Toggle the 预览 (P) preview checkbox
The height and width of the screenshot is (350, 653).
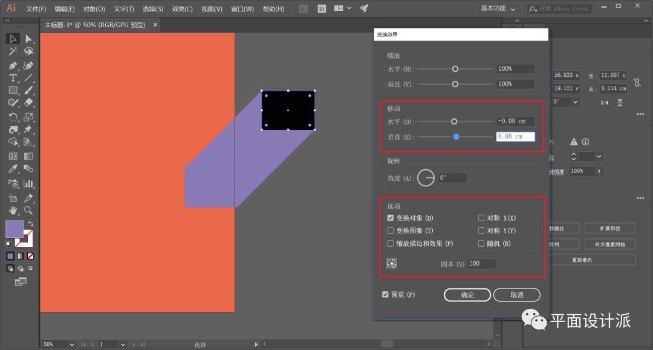click(386, 295)
